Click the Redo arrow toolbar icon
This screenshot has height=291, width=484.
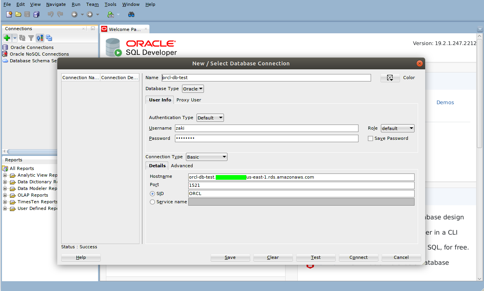point(60,14)
